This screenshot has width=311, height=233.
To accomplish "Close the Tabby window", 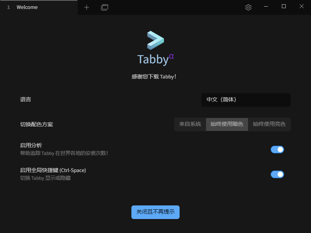I will [x=302, y=7].
